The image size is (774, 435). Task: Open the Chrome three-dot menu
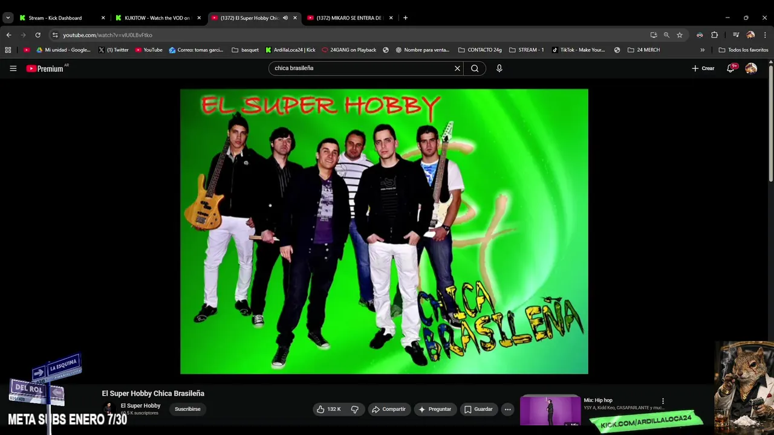coord(765,35)
